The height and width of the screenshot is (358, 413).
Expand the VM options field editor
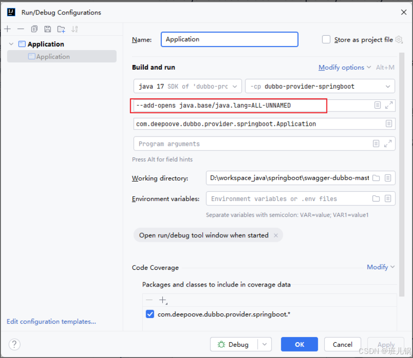point(389,105)
